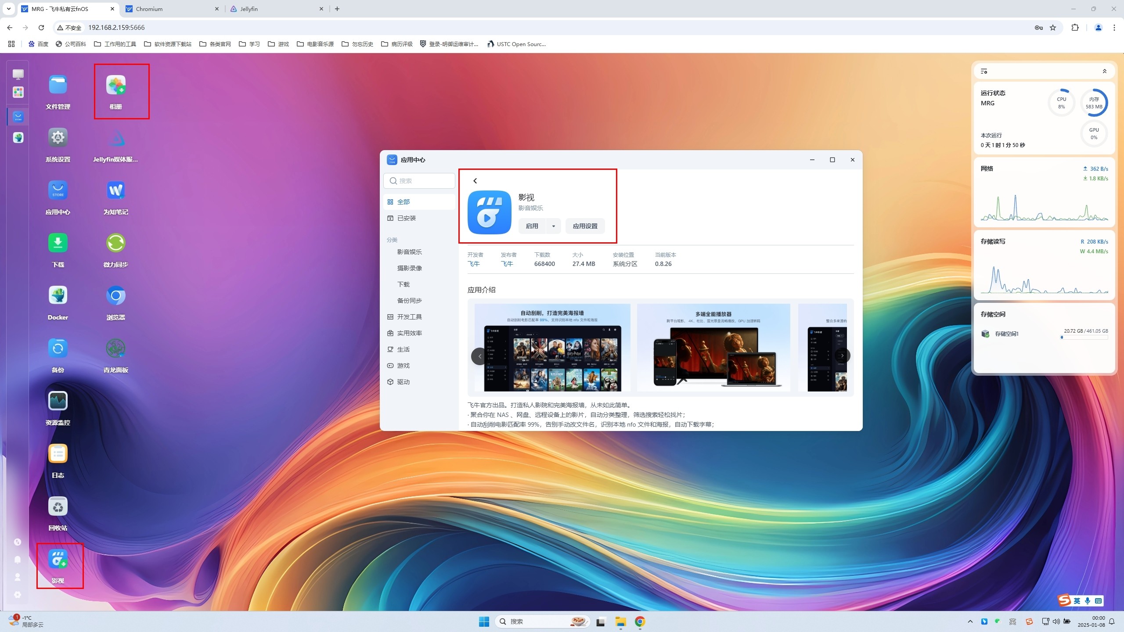
Task: Open the 自动刮削 poster wall screenshot
Action: click(x=552, y=348)
